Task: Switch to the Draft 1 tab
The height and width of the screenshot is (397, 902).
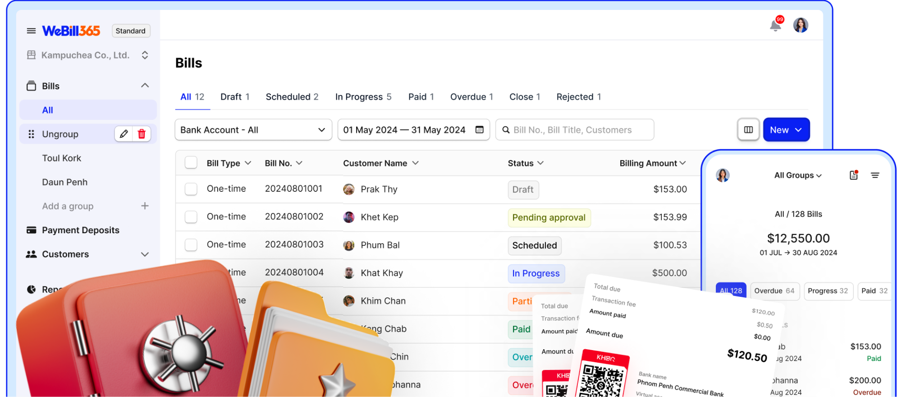Action: pyautogui.click(x=235, y=97)
